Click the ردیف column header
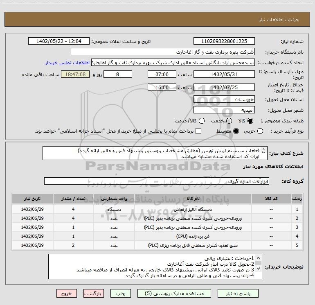The height and width of the screenshot is (305, 315). 297,199
